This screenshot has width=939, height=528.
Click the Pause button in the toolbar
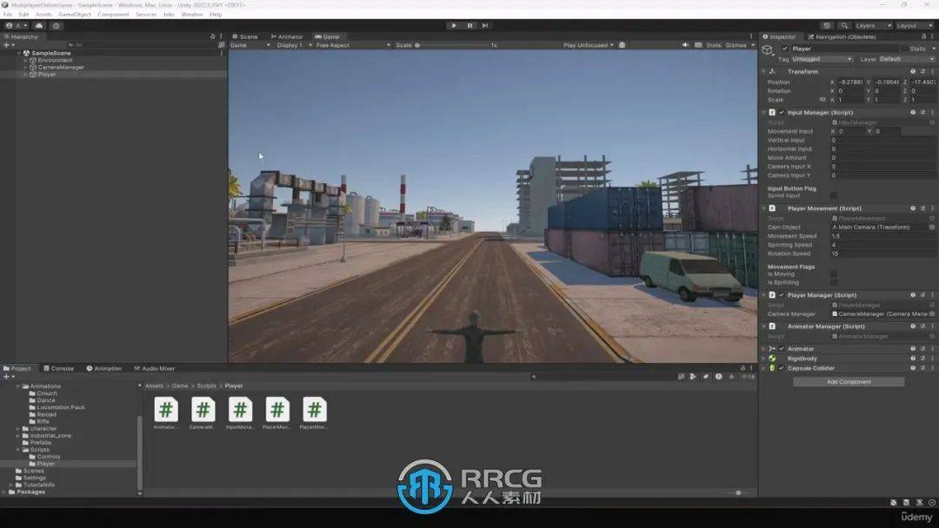point(470,25)
